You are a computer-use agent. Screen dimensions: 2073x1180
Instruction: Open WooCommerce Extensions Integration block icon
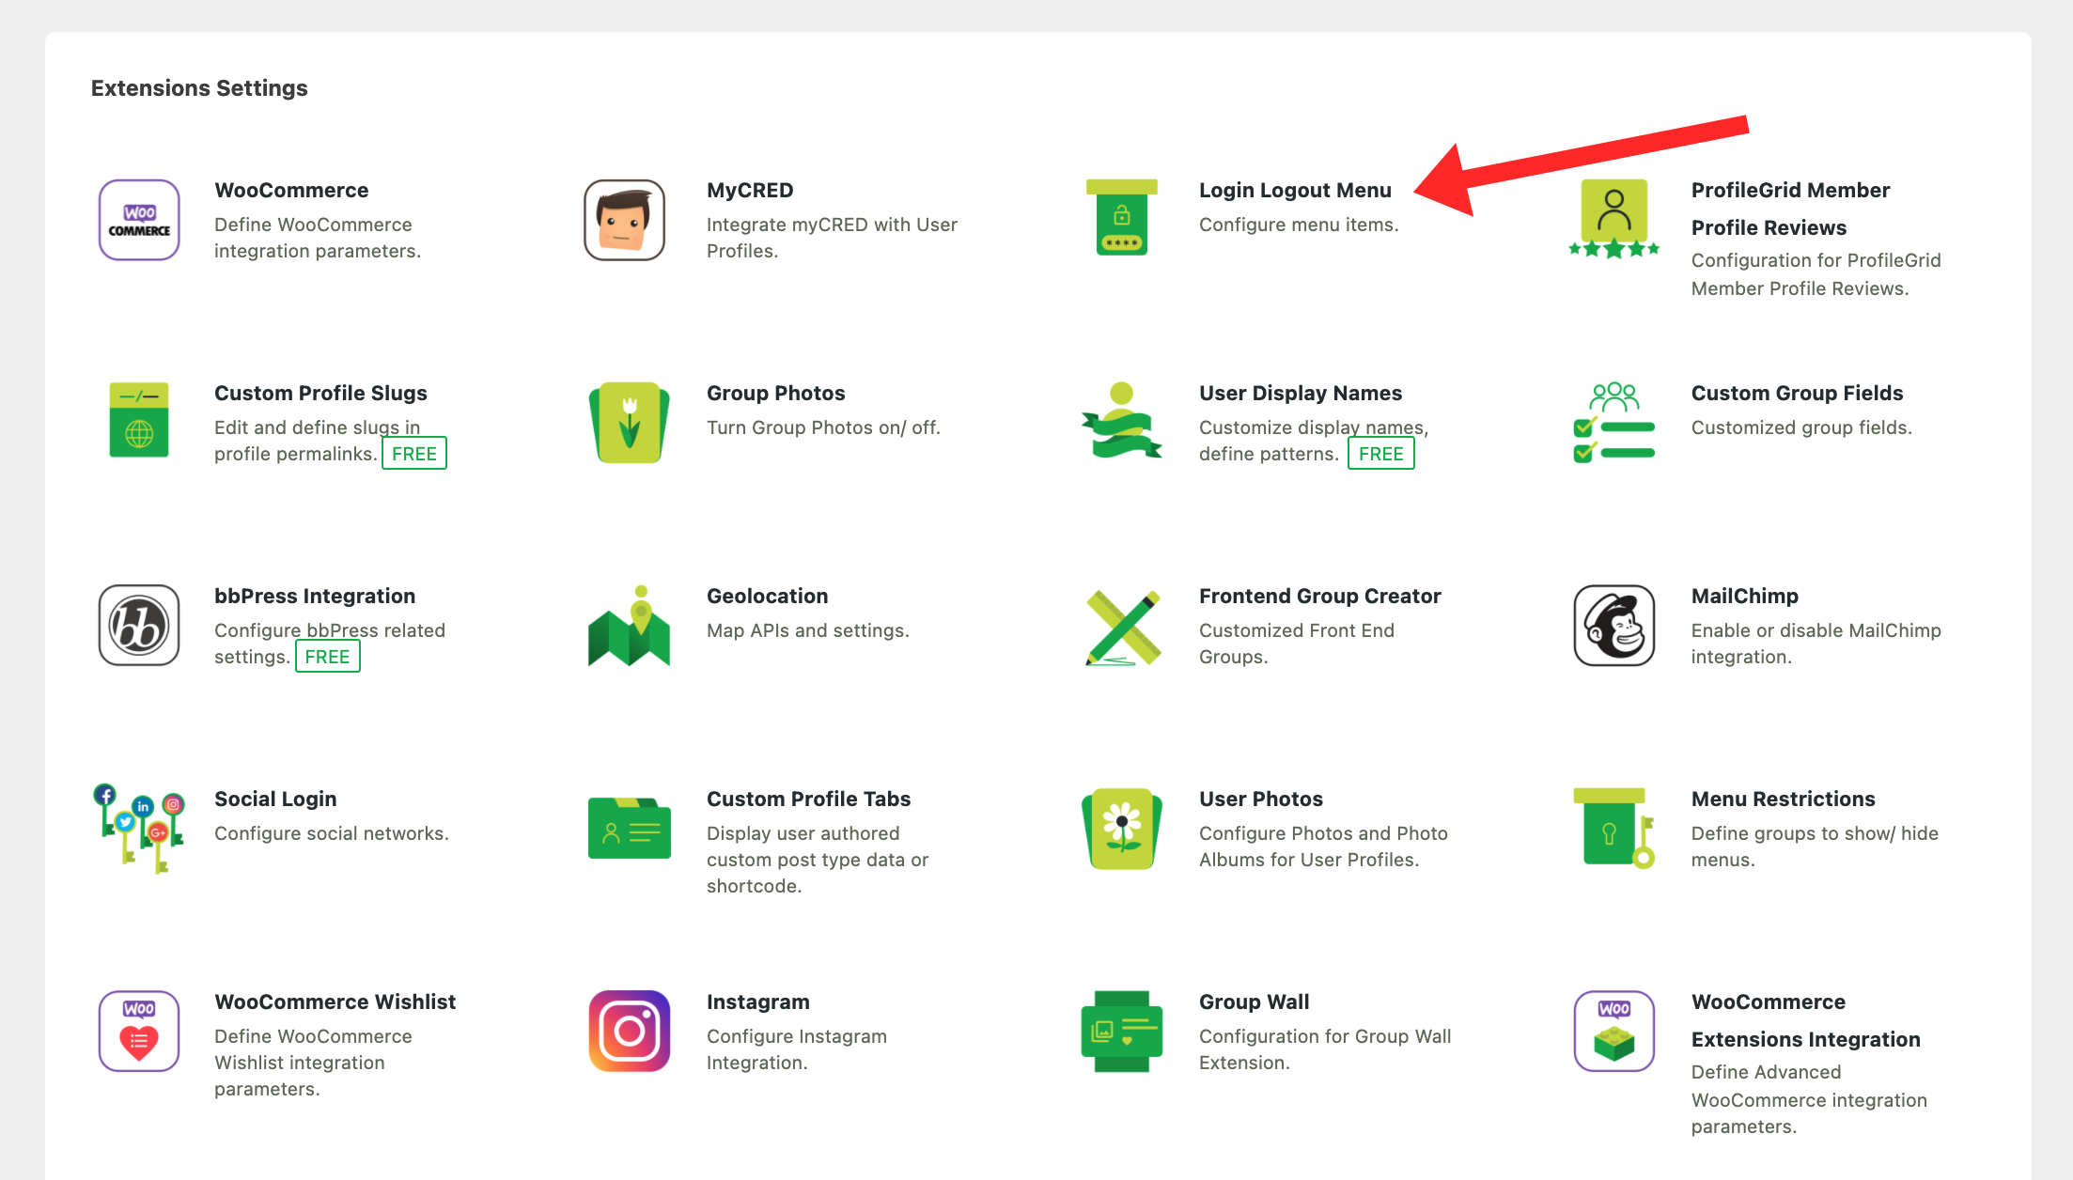click(x=1613, y=1031)
